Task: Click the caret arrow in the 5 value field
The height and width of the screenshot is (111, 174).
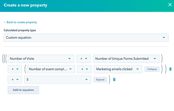Action: (x=87, y=79)
